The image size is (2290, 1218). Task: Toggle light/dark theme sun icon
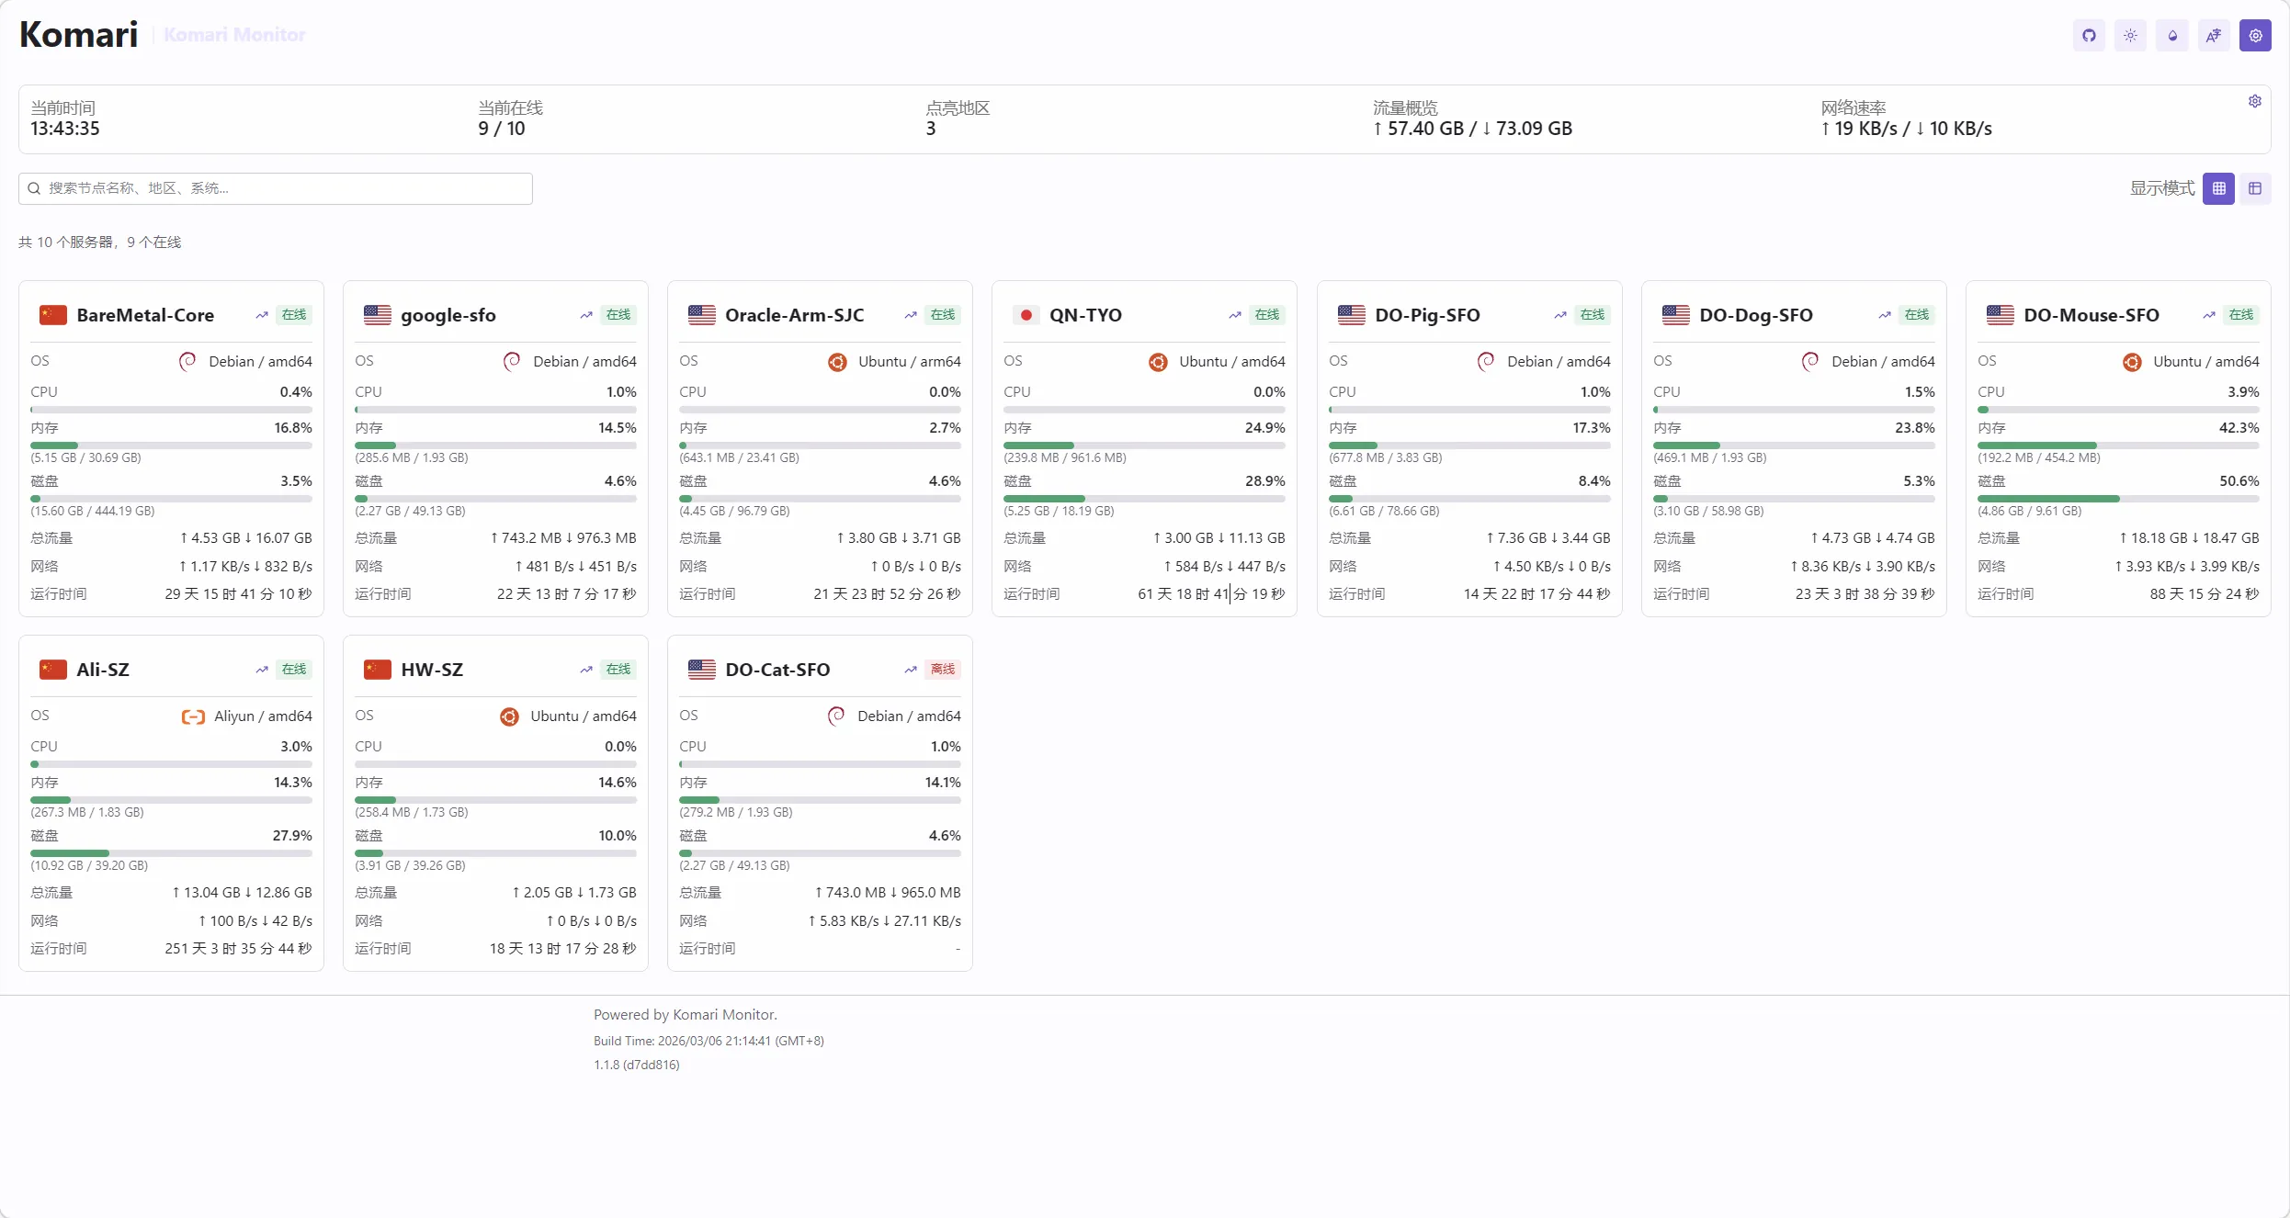point(2130,36)
